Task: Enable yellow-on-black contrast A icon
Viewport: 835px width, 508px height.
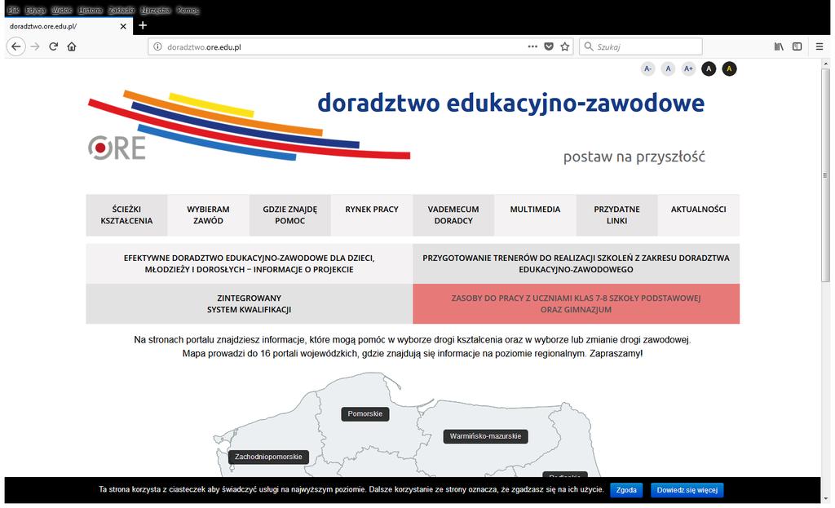Action: click(729, 68)
